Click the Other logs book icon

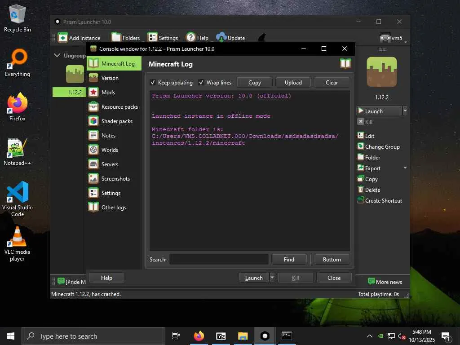93,208
